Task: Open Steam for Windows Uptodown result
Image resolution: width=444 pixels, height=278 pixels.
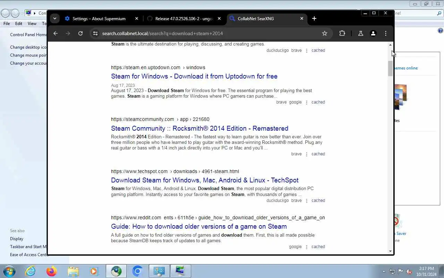Action: coord(194,76)
